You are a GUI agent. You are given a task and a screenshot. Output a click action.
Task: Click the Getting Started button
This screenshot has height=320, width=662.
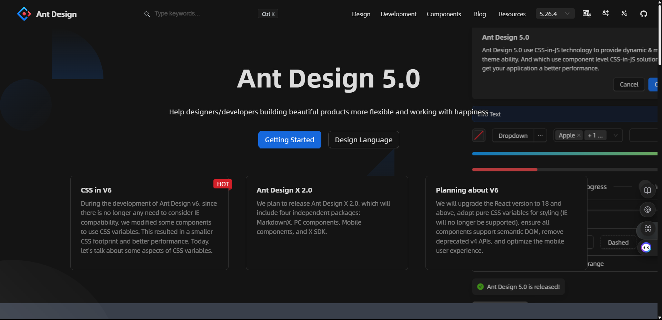tap(290, 140)
